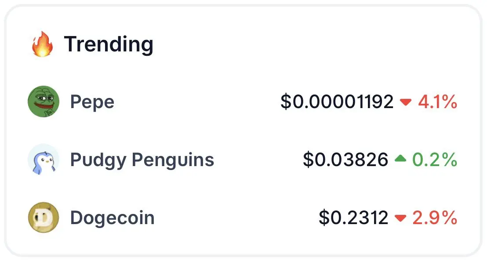Image resolution: width=487 pixels, height=261 pixels.
Task: Click empty space in the Dogecoin row
Action: 236,217
